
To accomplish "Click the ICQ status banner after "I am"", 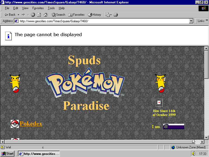I will 174,126.
